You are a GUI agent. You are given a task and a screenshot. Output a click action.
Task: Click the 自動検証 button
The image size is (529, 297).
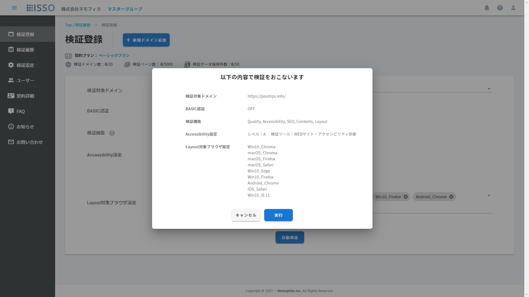tap(290, 237)
